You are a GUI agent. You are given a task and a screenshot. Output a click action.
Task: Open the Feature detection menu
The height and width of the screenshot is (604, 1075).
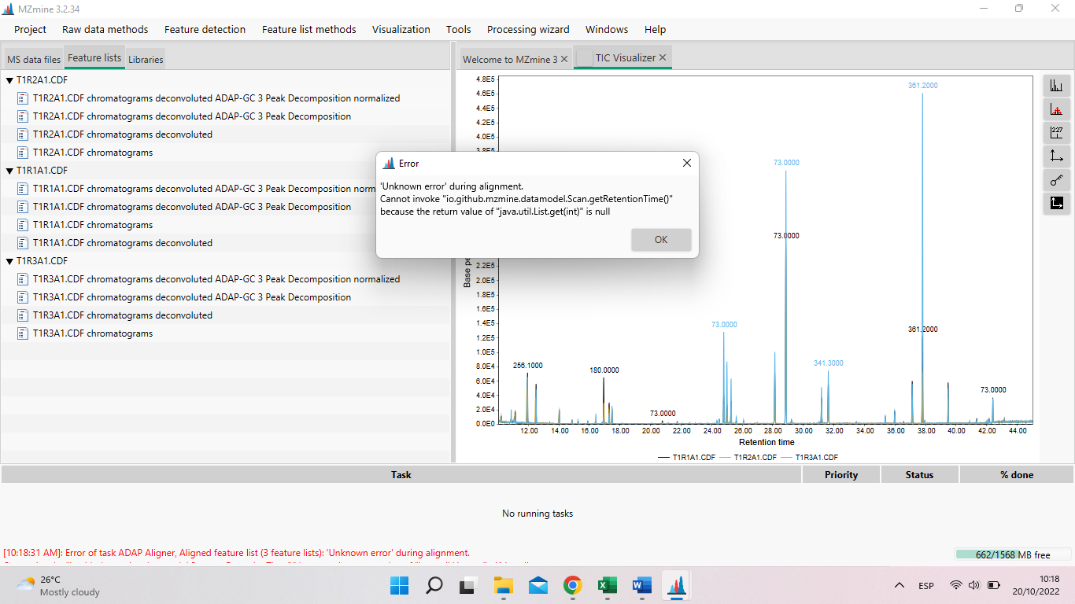[205, 29]
